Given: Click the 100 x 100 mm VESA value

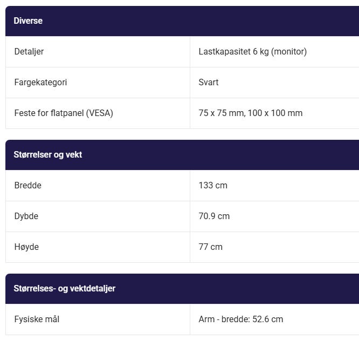Looking at the screenshot, I should tap(275, 113).
